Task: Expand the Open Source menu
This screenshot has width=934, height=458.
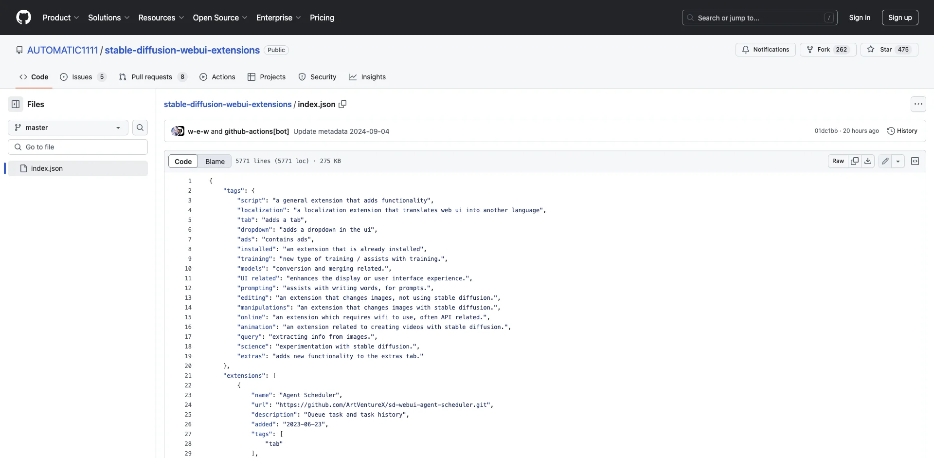Action: point(220,18)
